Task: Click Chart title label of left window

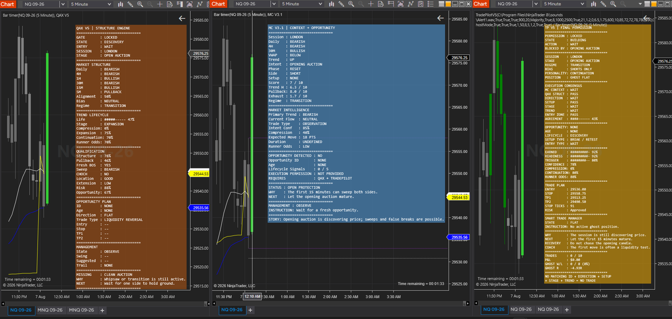Action: pos(8,4)
